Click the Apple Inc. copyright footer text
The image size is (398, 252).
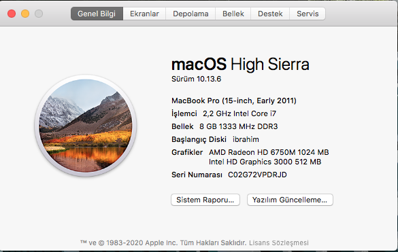[163, 243]
